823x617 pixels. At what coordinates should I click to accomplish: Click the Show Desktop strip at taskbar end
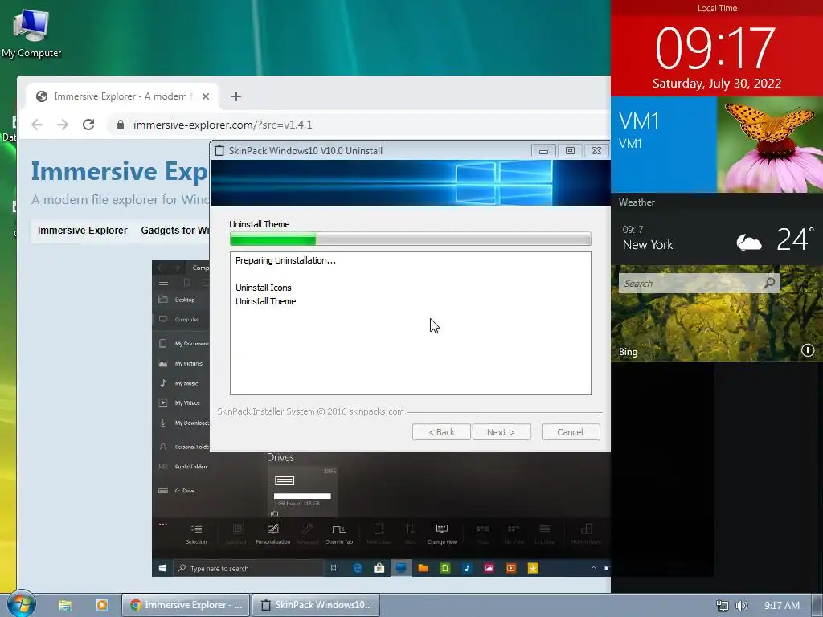(817, 605)
